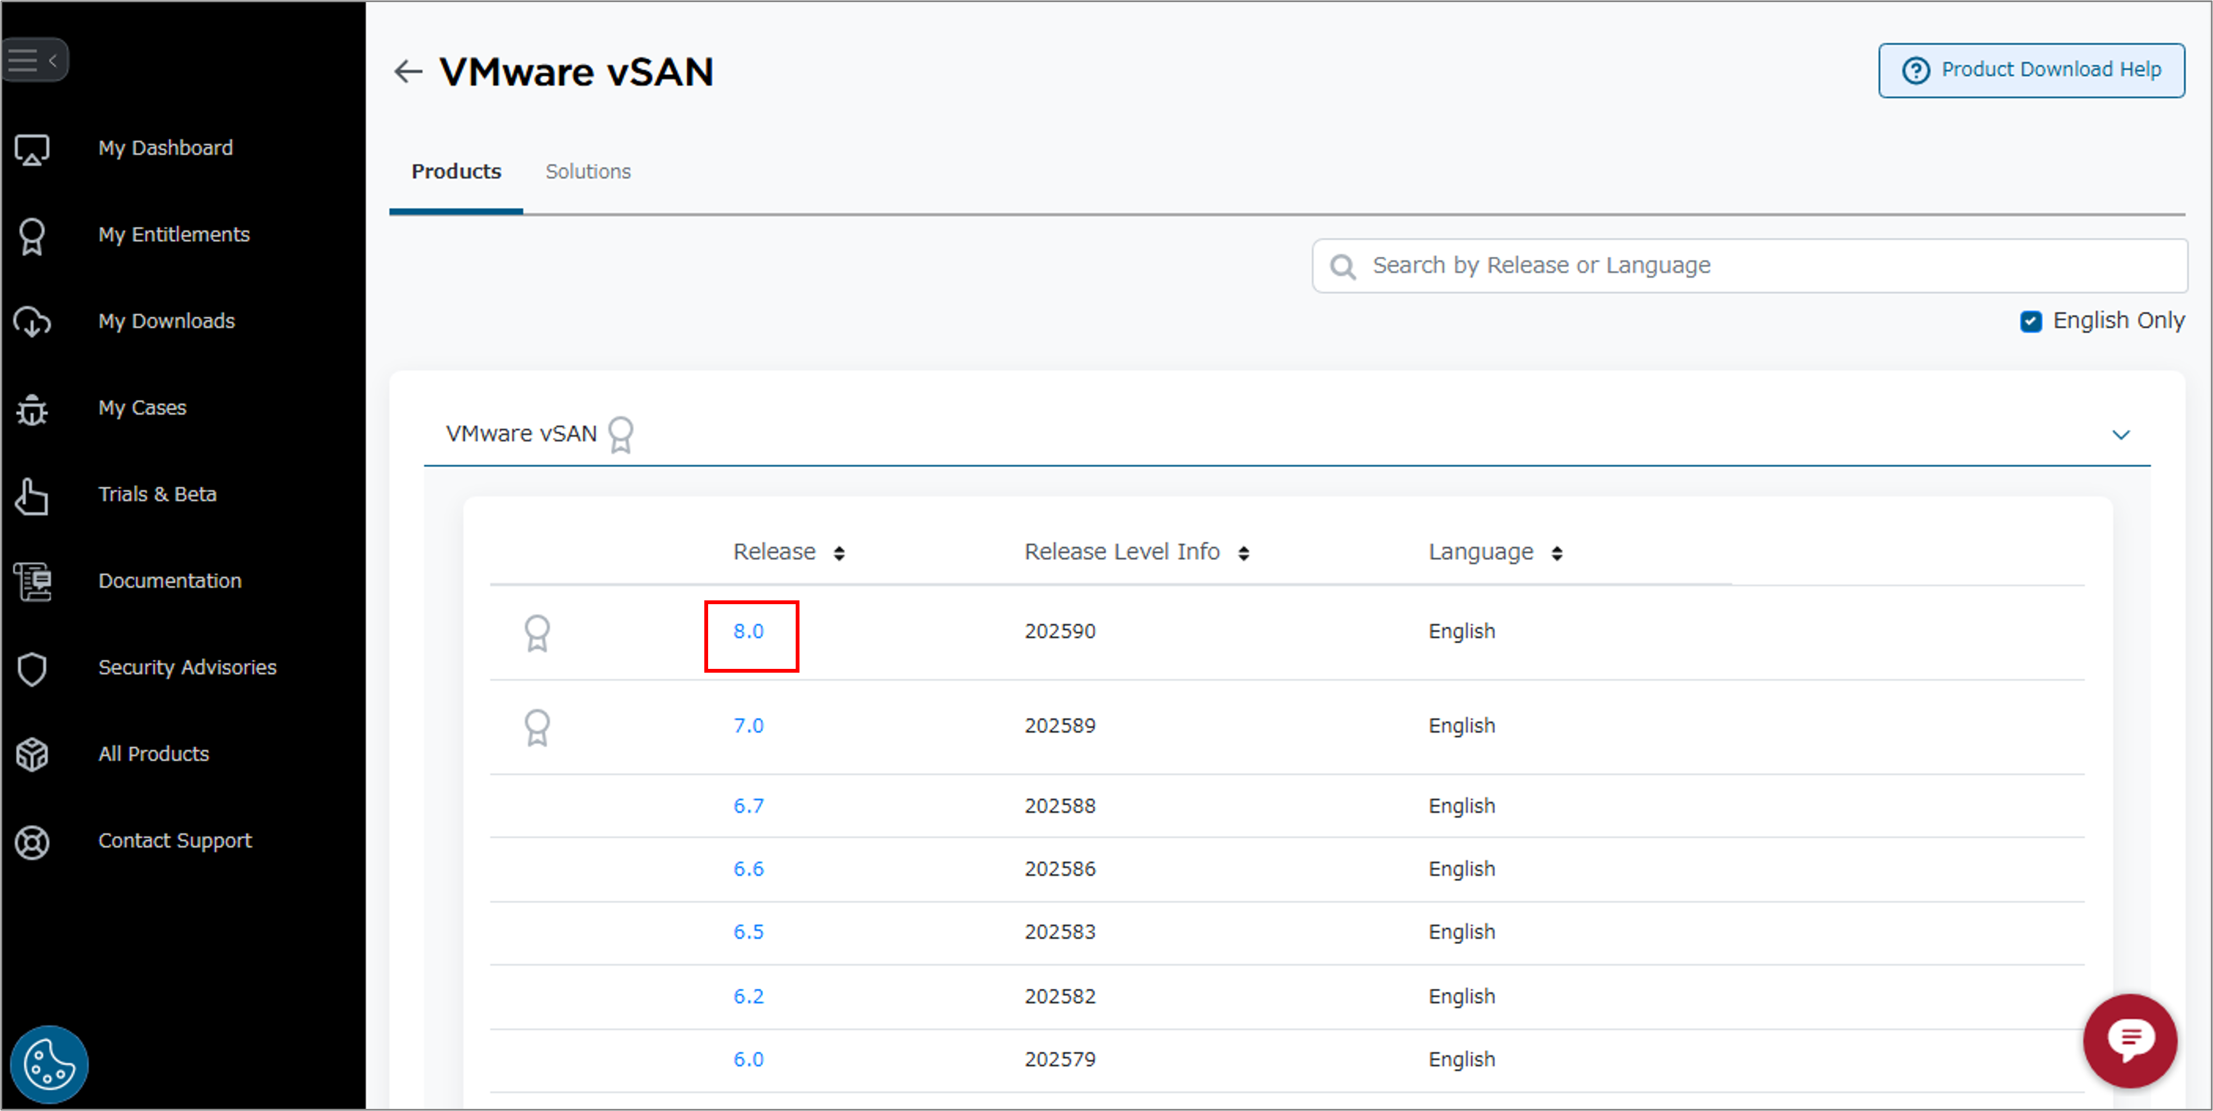Click the search magnifier icon
Screen dimensions: 2213x1111
pos(1343,267)
